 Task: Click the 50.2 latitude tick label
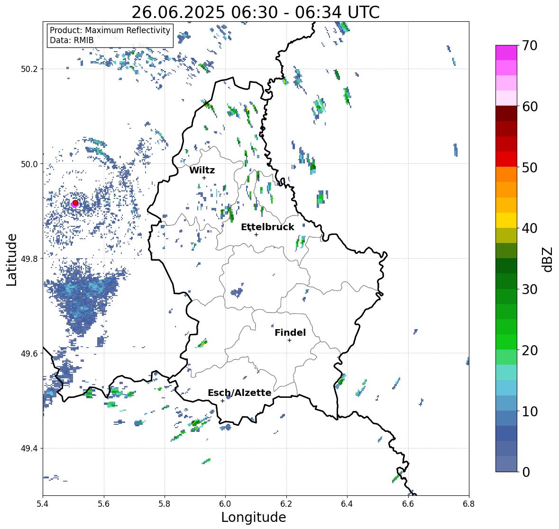pyautogui.click(x=29, y=69)
